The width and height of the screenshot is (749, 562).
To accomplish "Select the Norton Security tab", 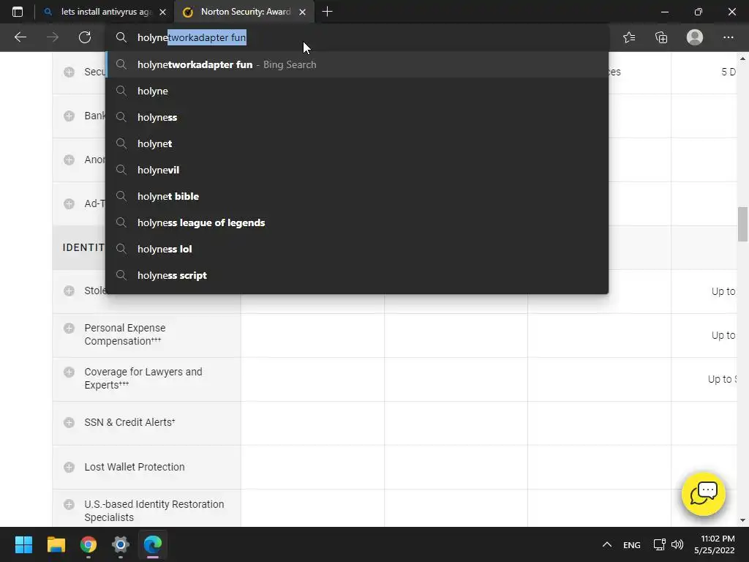I will click(x=244, y=12).
